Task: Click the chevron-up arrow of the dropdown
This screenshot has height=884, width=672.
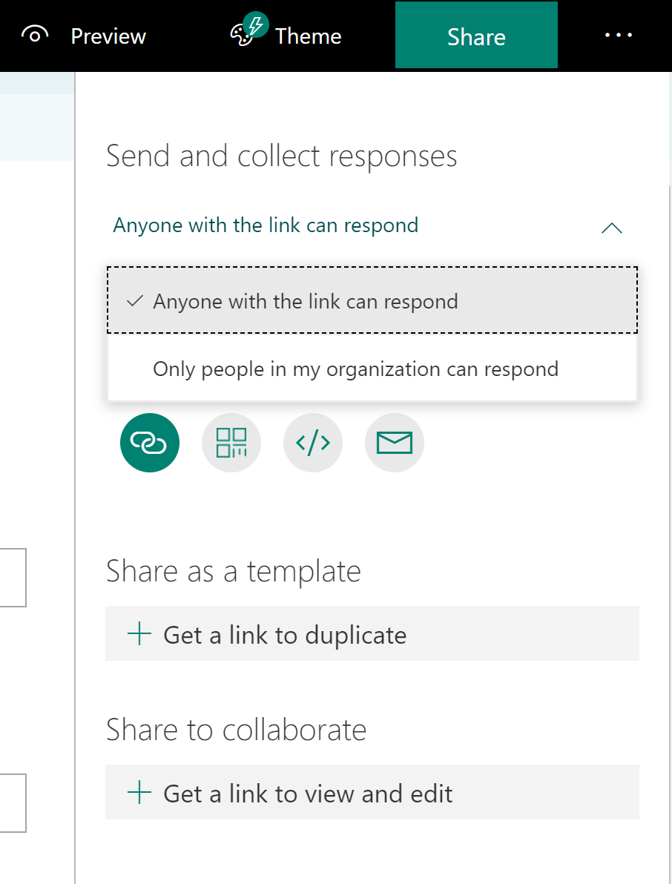Action: click(612, 228)
